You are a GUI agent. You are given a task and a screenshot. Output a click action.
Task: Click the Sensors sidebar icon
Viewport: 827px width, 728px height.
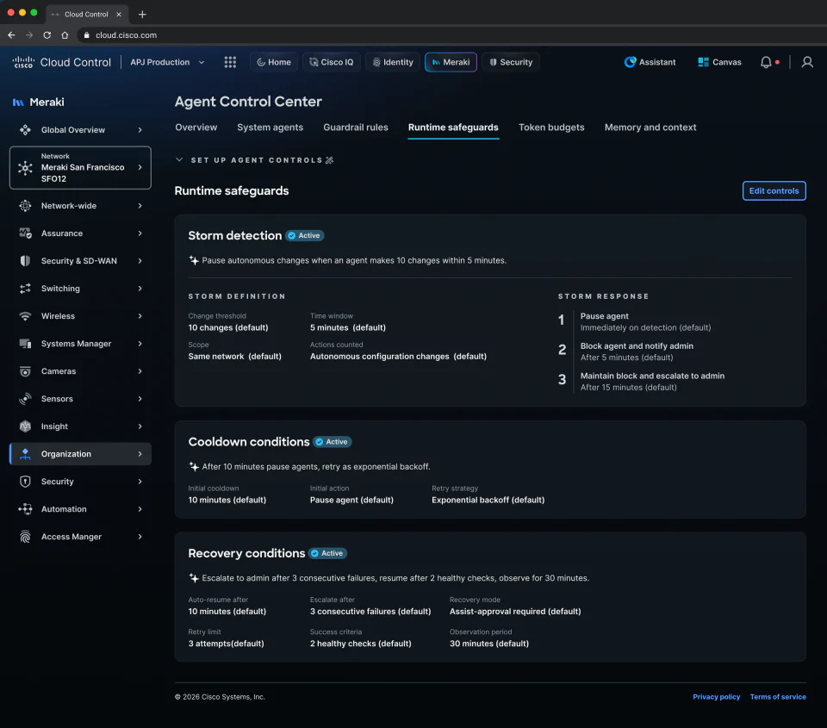tap(25, 399)
